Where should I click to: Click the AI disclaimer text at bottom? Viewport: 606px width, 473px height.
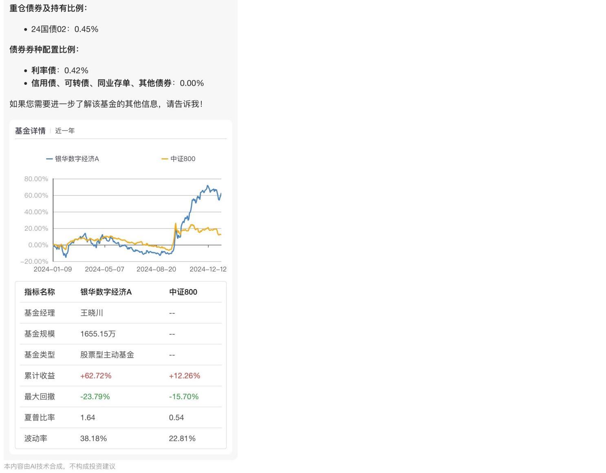point(60,466)
